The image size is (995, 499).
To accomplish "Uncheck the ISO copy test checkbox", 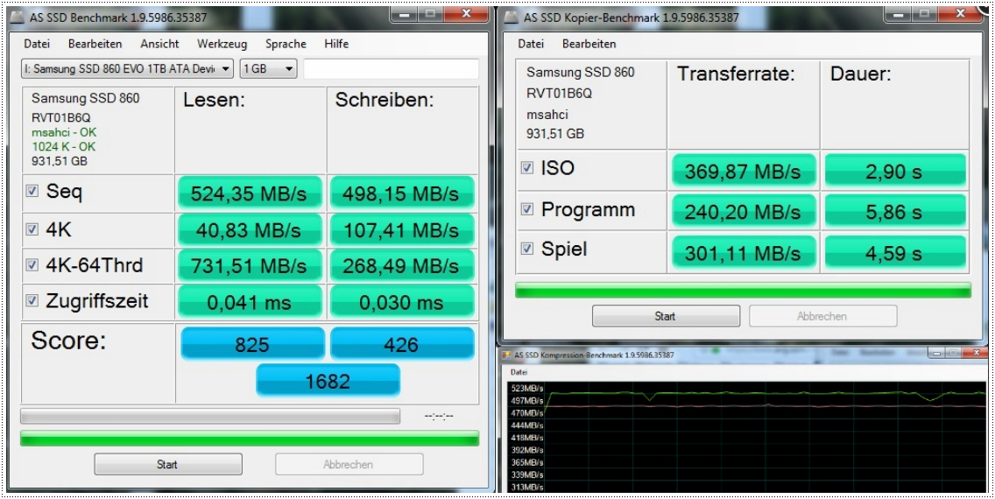I will pyautogui.click(x=526, y=167).
